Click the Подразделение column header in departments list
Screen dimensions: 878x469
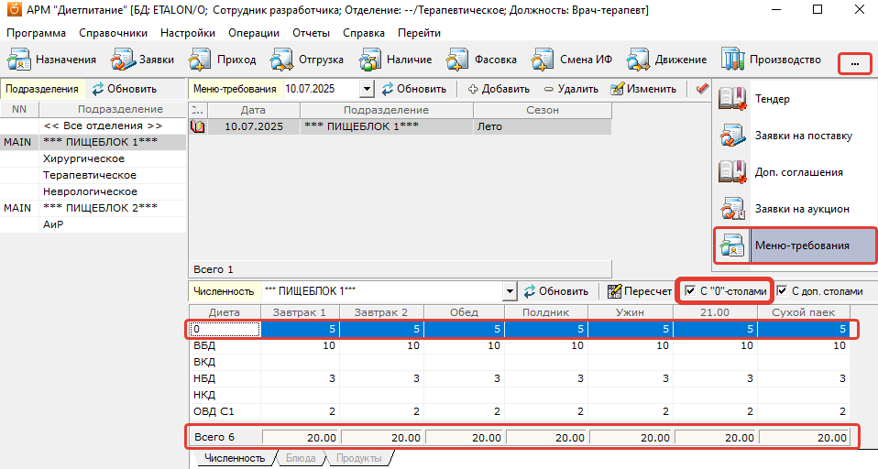tap(113, 109)
